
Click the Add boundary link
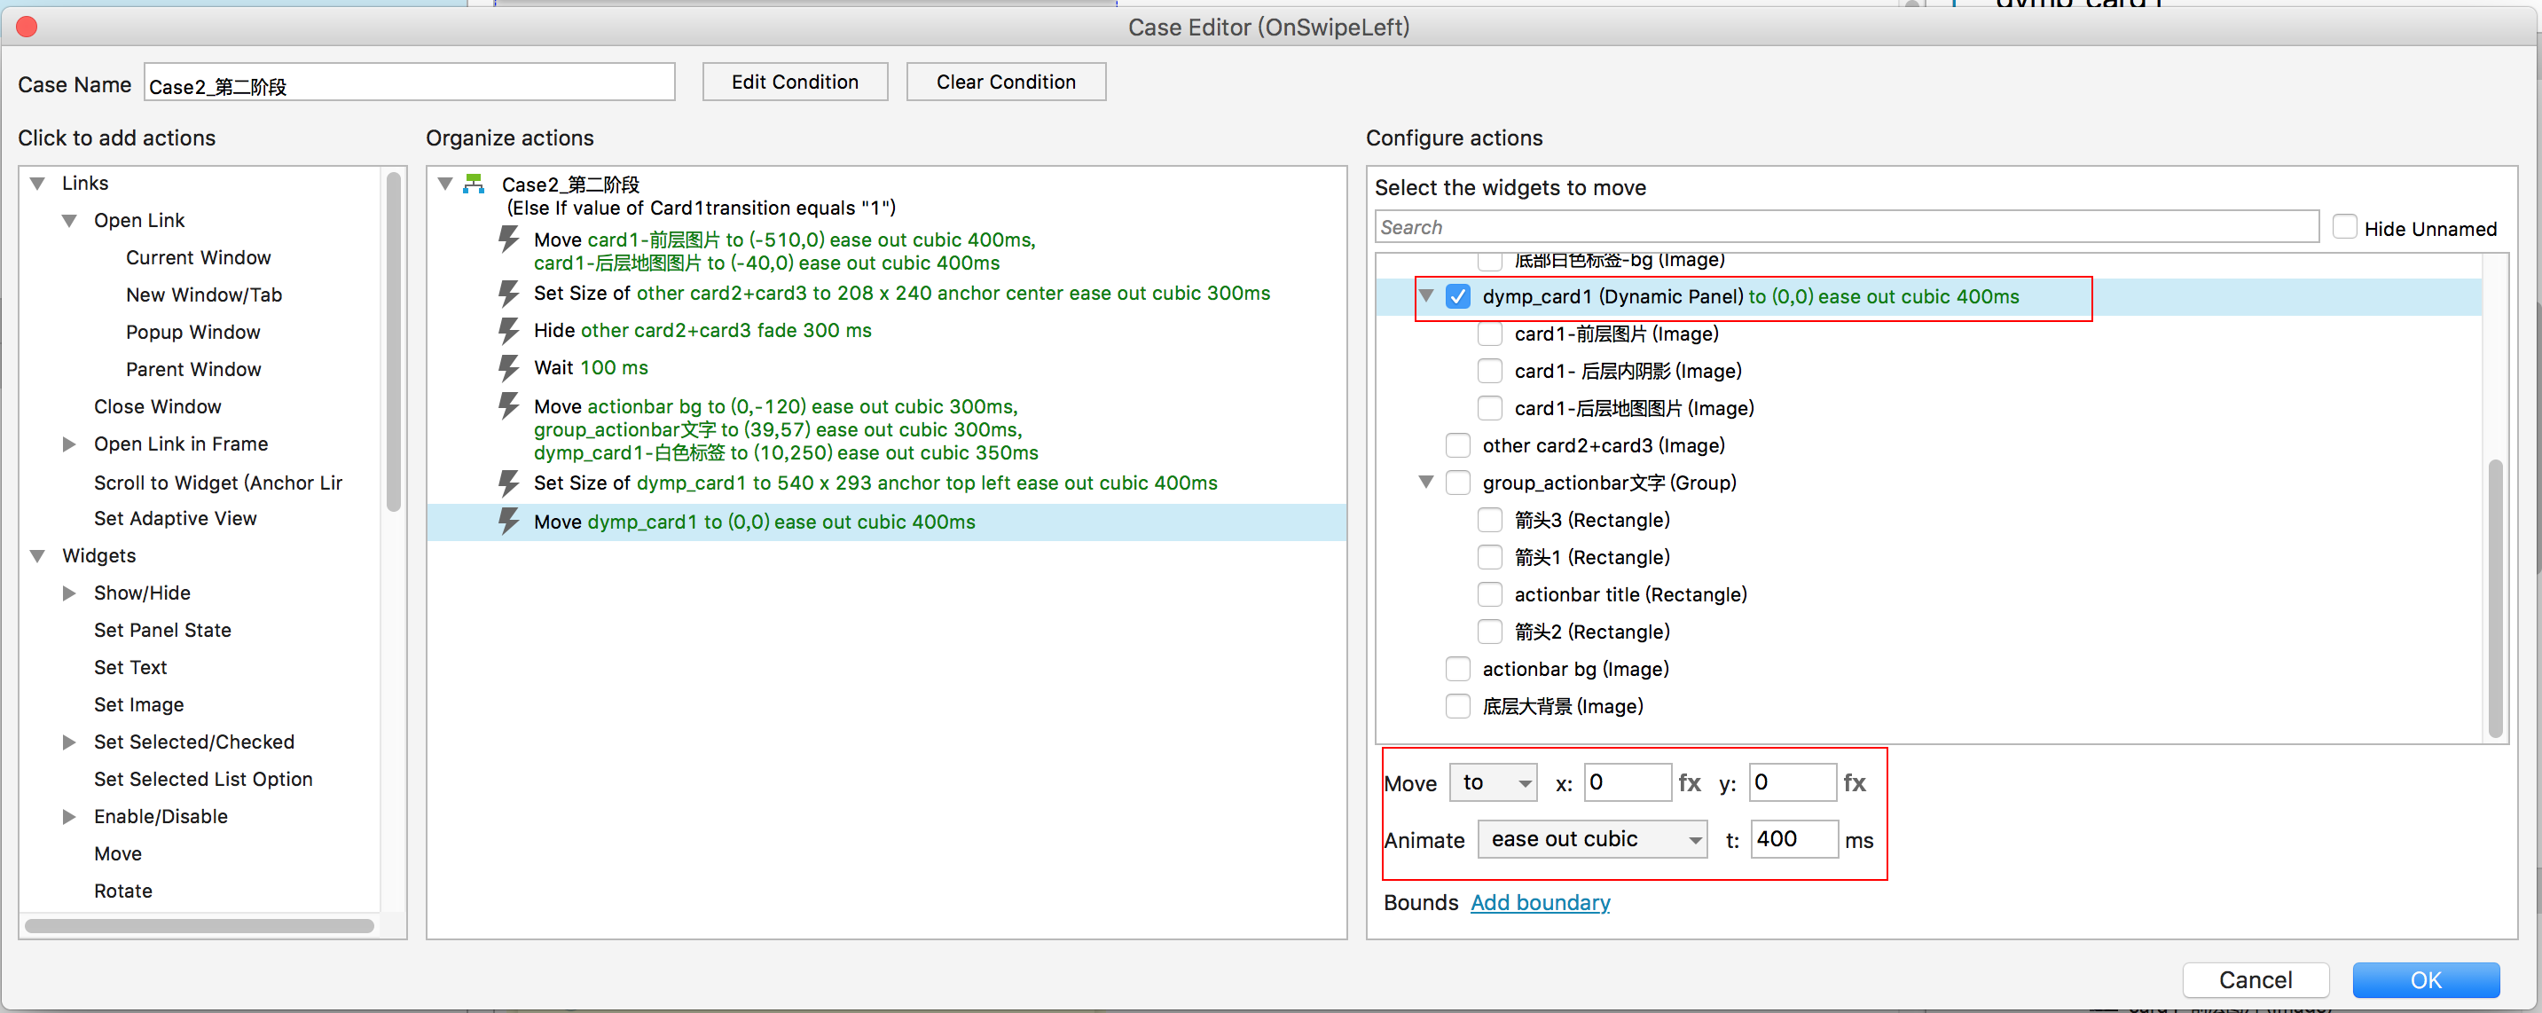pyautogui.click(x=1540, y=902)
